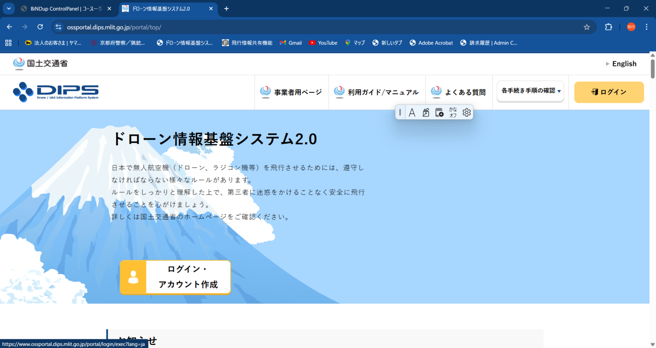Click the ログイン・アカウント作成 button
The image size is (656, 348).
pos(175,277)
